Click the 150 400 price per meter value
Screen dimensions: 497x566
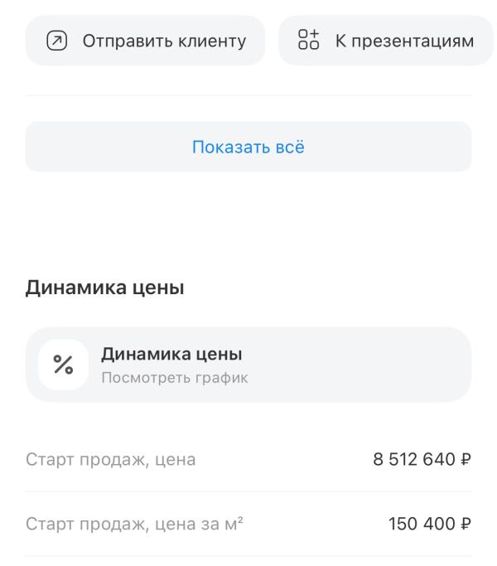click(x=422, y=524)
